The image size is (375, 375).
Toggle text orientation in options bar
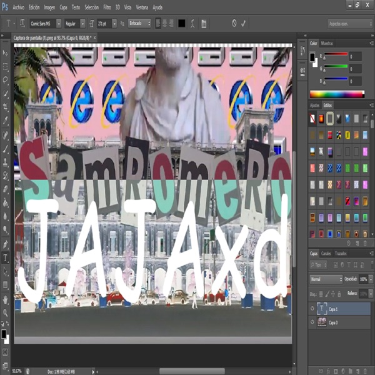coord(22,23)
